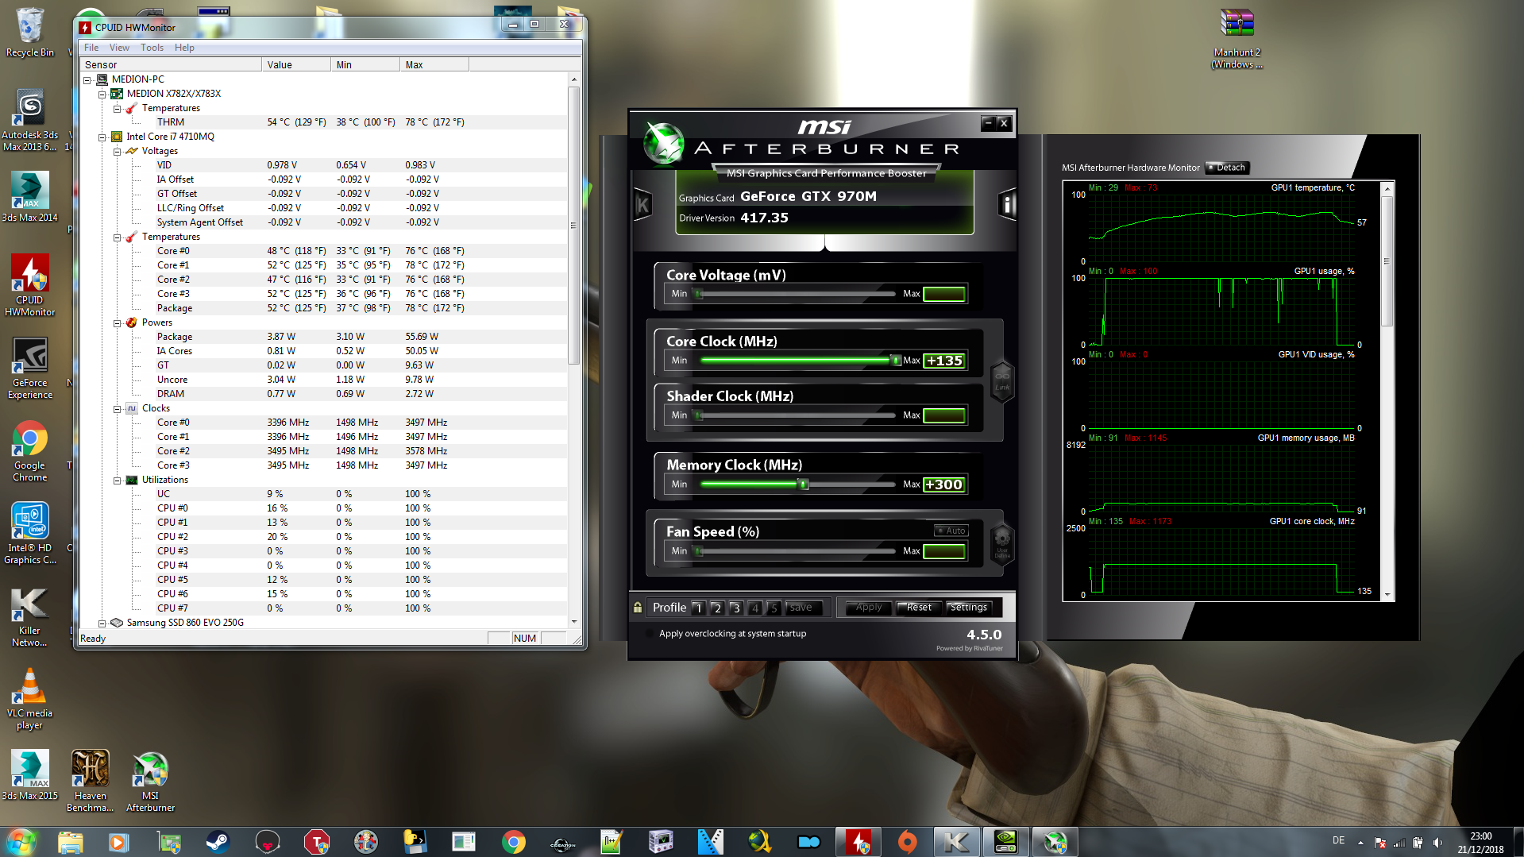
Task: Open the Manhunt 2 desktop archive icon
Action: click(1237, 39)
